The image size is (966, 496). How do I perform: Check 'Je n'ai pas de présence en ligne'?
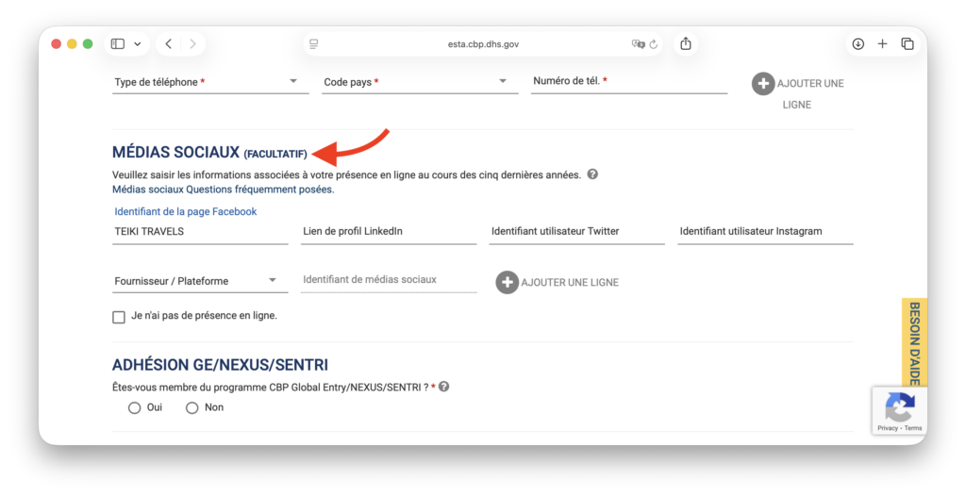click(119, 317)
